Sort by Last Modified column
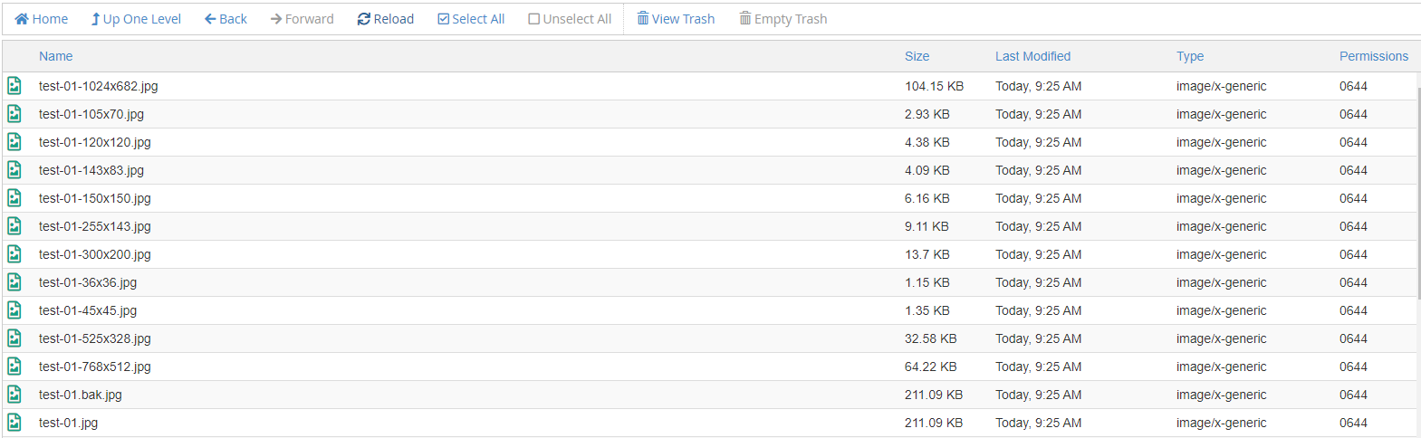1421x438 pixels. (x=1032, y=56)
